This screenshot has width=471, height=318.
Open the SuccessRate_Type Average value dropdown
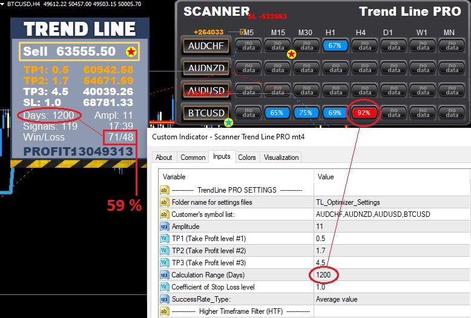pyautogui.click(x=392, y=299)
